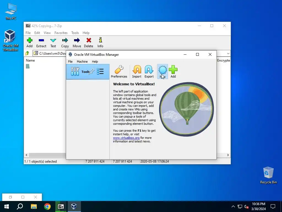Click Import appliance icon in VirtualBox
This screenshot has width=282, height=212.
[137, 71]
